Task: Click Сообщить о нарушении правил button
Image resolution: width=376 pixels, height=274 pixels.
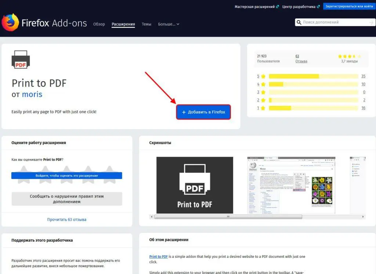Action: tap(66, 199)
